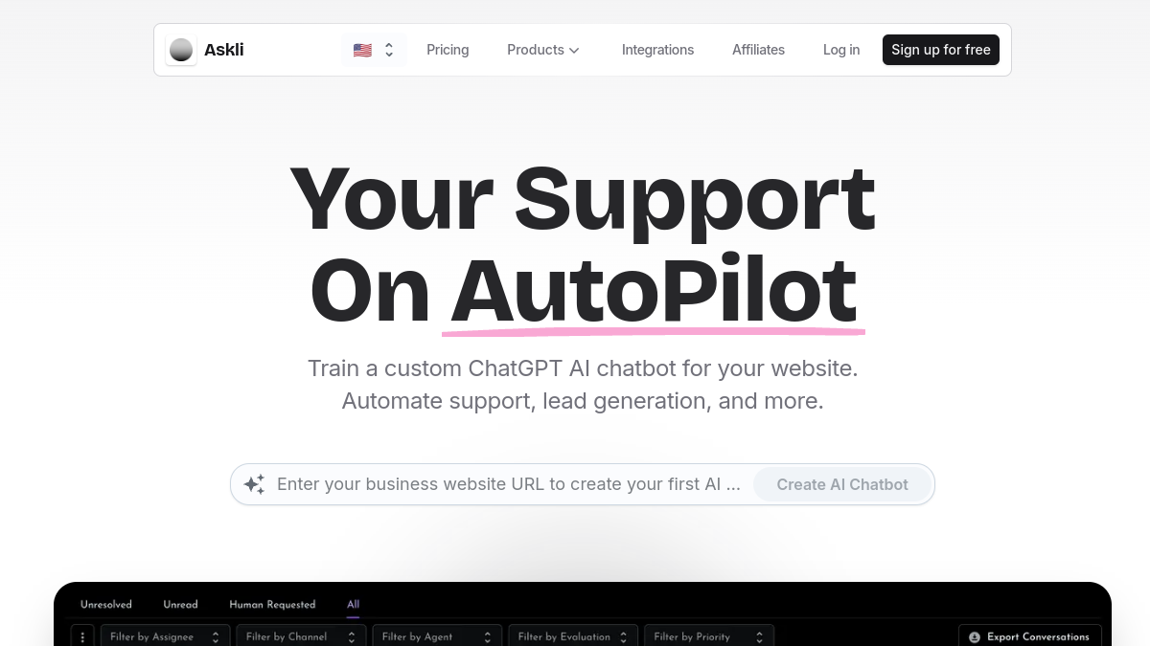Open the Filter by Channel dropdown

pyautogui.click(x=301, y=636)
